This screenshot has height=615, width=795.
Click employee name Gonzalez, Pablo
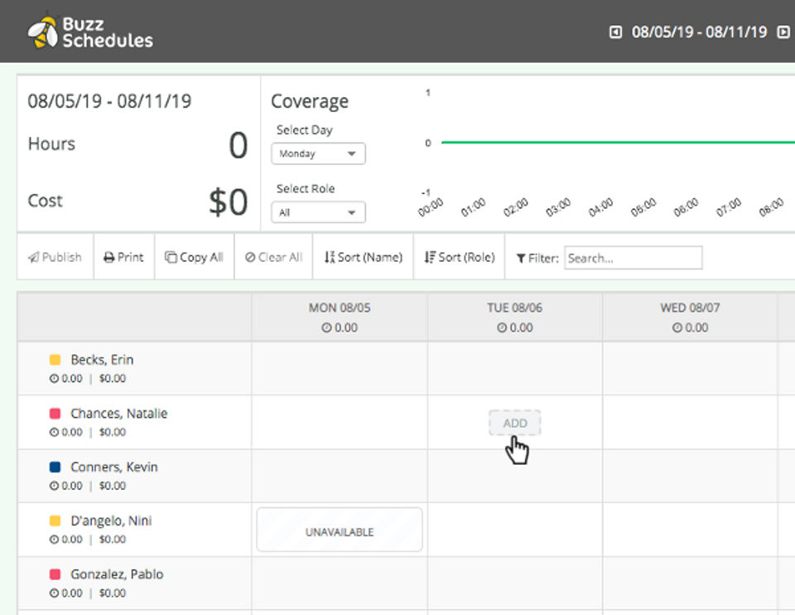[117, 574]
